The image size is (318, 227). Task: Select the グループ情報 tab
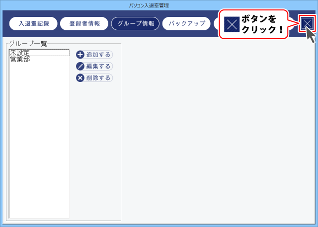135,23
